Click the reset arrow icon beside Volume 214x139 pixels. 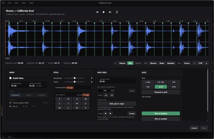(115, 63)
